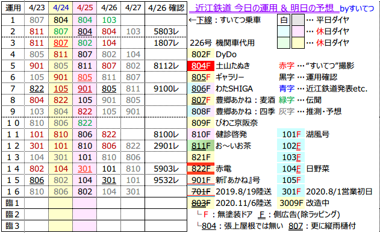This screenshot has height=233, width=380.
Task: Click underlined 806 in row 15
Action: tap(37, 180)
